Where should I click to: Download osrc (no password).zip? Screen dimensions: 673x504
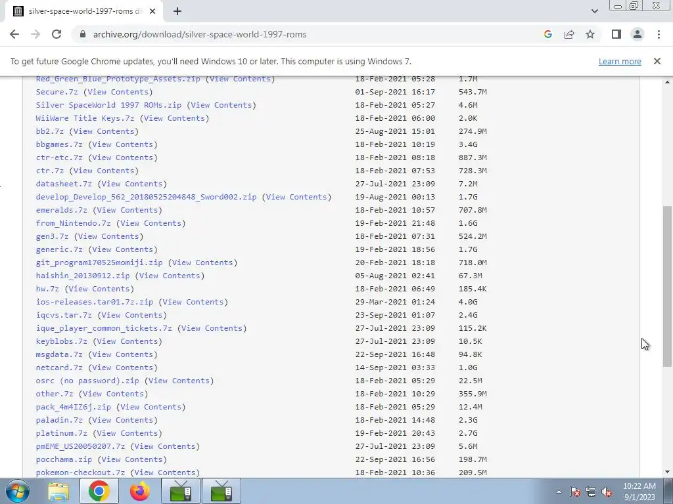(87, 381)
